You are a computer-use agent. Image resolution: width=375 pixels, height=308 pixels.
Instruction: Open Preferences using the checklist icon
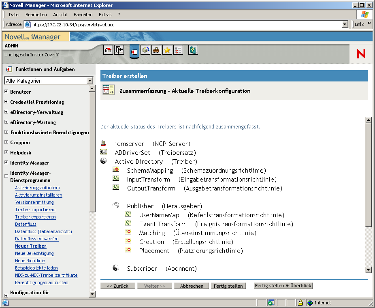click(x=178, y=49)
